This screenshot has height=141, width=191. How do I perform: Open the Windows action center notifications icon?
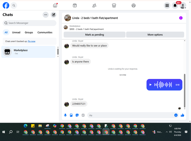[186, 132]
